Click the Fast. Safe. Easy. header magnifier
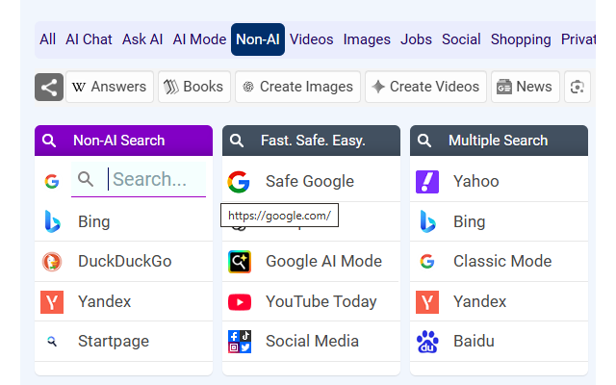Viewport: 616px width, 385px height. point(237,141)
